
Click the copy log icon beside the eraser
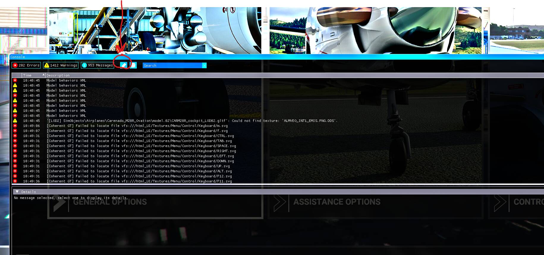pyautogui.click(x=133, y=65)
